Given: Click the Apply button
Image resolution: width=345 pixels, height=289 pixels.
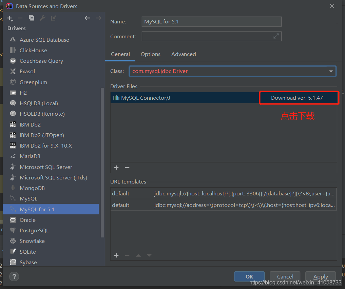Looking at the screenshot, I should coord(321,276).
